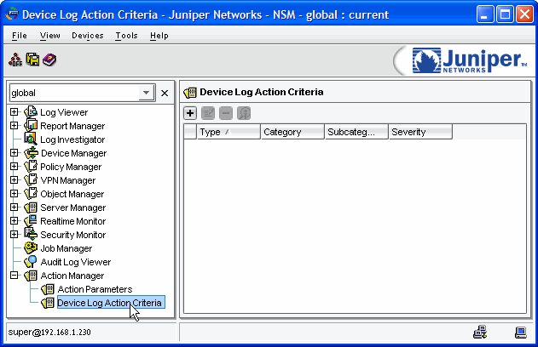This screenshot has height=347, width=538.
Task: Expand the Server Manager node
Action: point(14,207)
